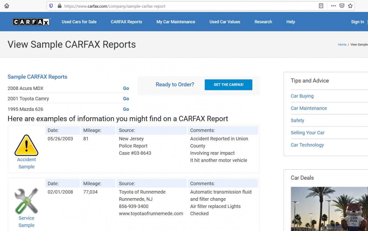Click the browser Home icon

coord(6,6)
